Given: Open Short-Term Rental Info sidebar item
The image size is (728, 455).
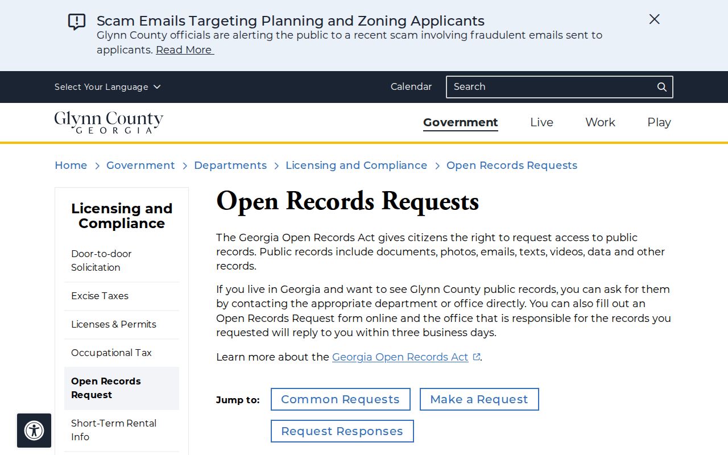Looking at the screenshot, I should [122, 430].
